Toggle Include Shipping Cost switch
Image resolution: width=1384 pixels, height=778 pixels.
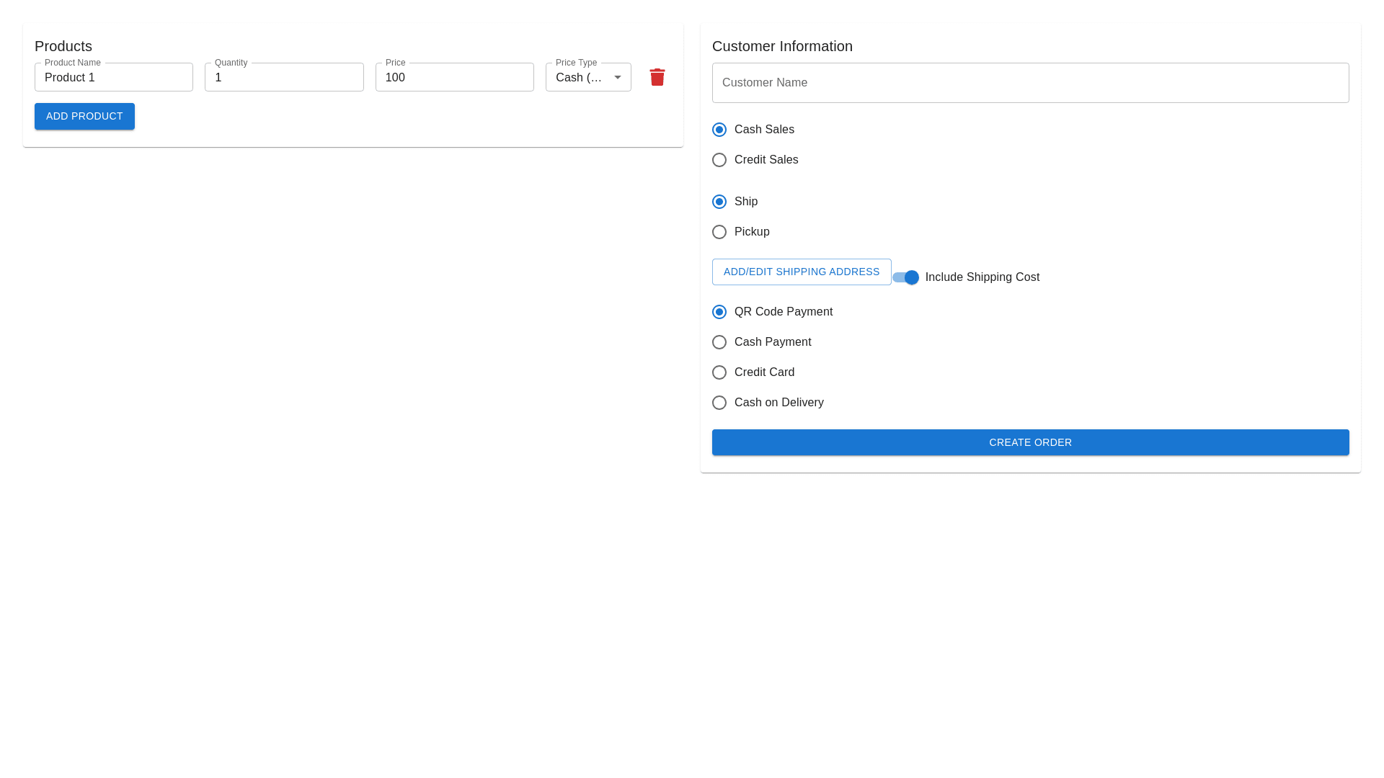tap(905, 277)
